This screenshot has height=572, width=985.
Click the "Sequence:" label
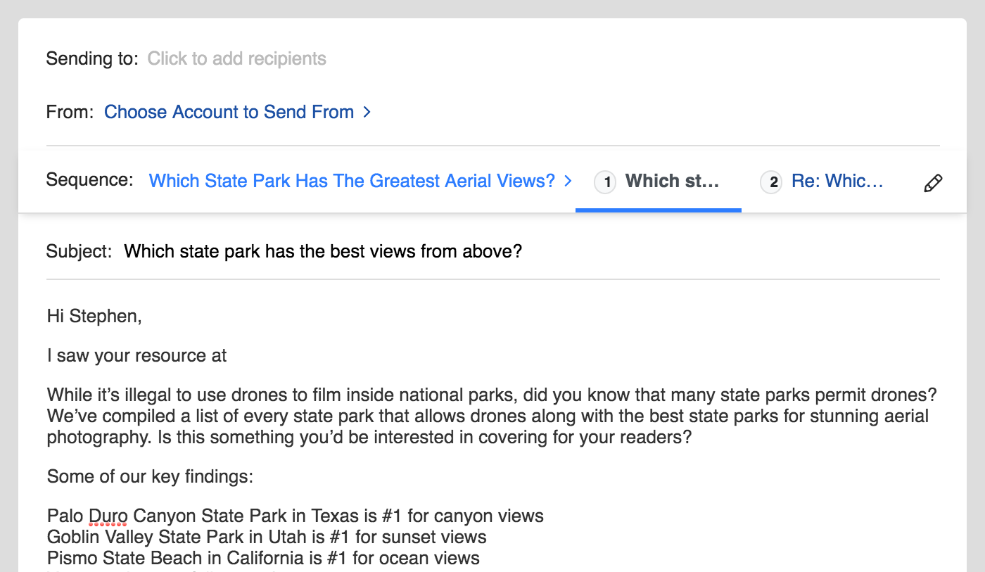tap(89, 180)
